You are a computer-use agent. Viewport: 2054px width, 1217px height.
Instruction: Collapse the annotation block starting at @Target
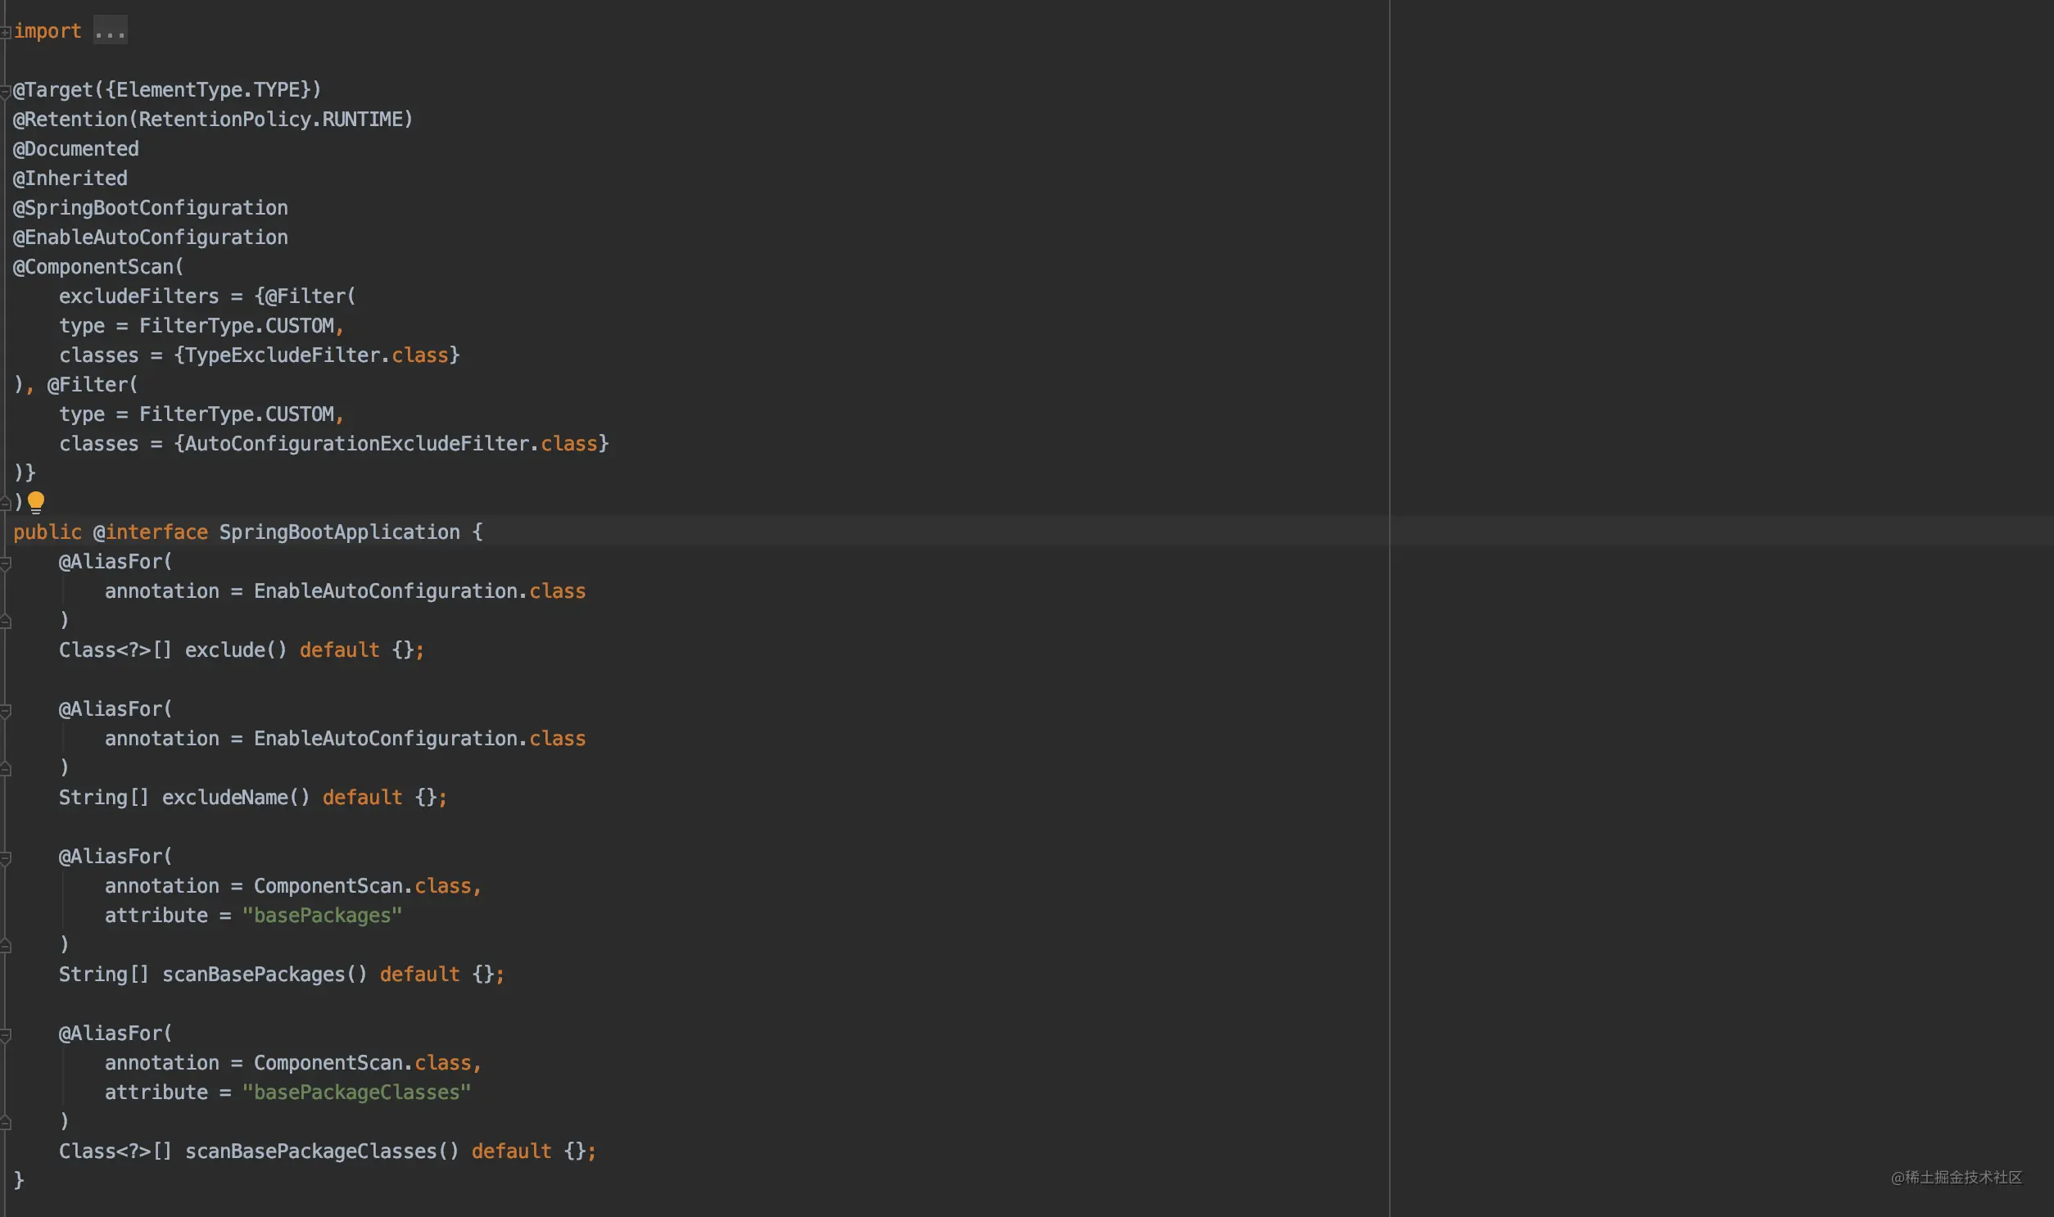(5, 91)
